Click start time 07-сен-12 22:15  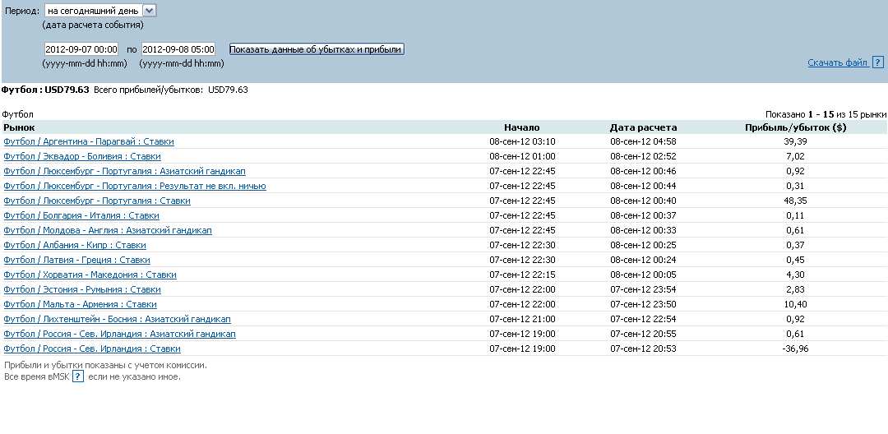(x=522, y=275)
